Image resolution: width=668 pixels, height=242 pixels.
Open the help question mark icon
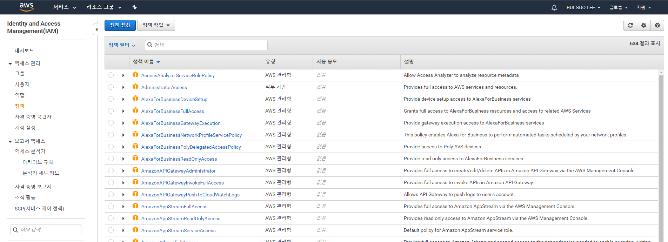click(x=657, y=25)
